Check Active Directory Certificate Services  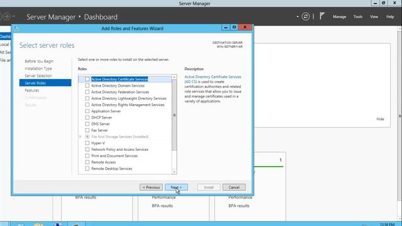coord(87,79)
